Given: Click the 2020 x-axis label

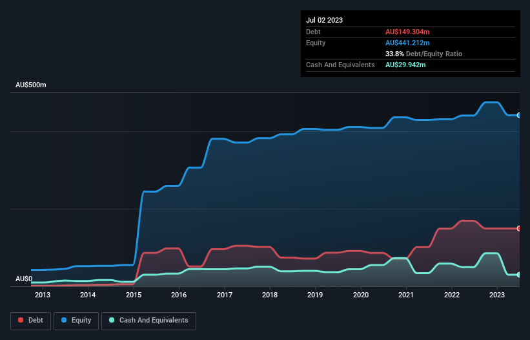Looking at the screenshot, I should click(x=361, y=295).
